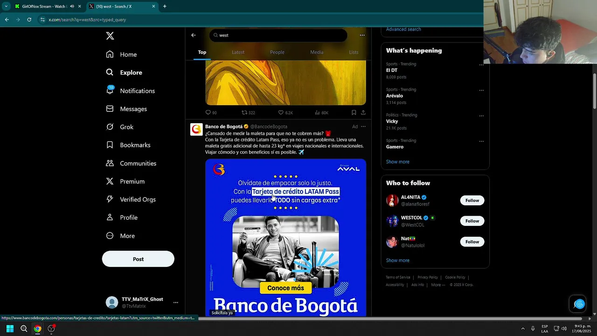The image size is (597, 336).
Task: Open volume control in system tray
Action: 563,329
